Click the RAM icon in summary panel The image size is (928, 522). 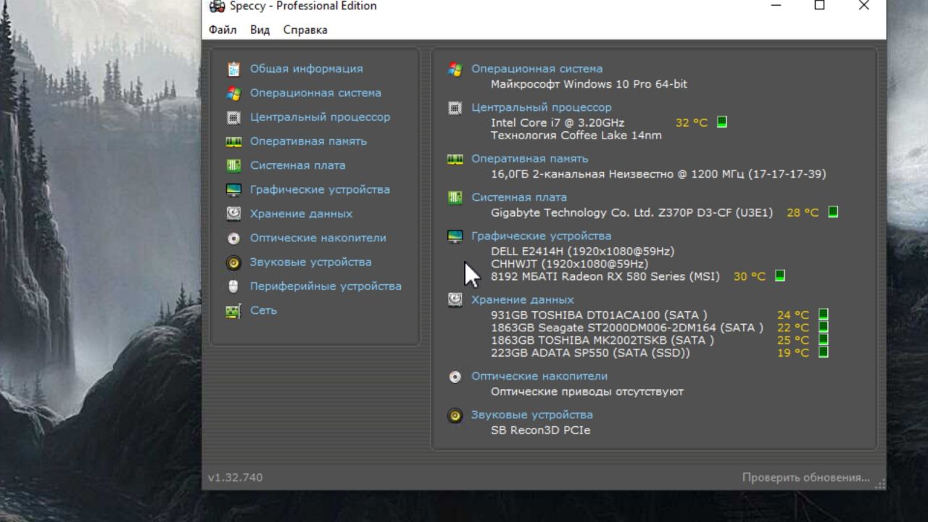click(x=455, y=159)
